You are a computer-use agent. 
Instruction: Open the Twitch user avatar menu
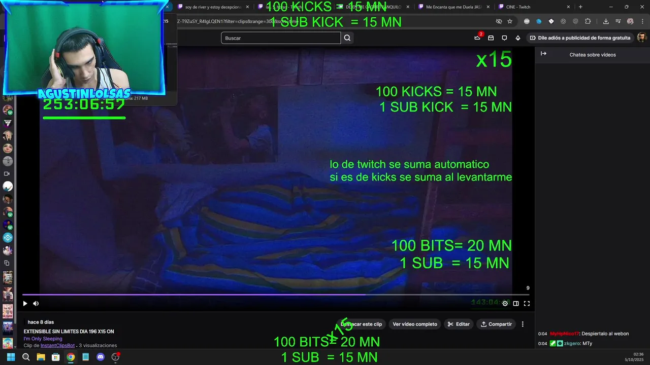click(x=642, y=38)
